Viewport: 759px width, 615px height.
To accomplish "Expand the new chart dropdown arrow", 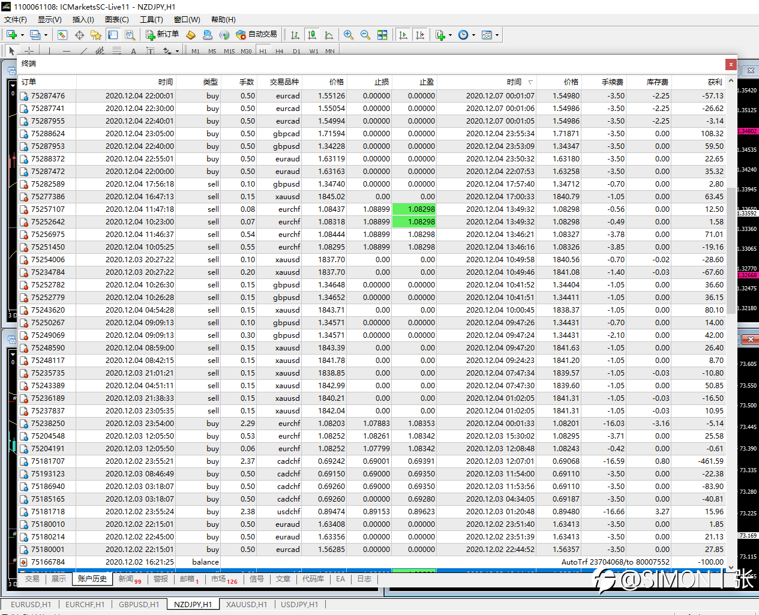I will [23, 35].
